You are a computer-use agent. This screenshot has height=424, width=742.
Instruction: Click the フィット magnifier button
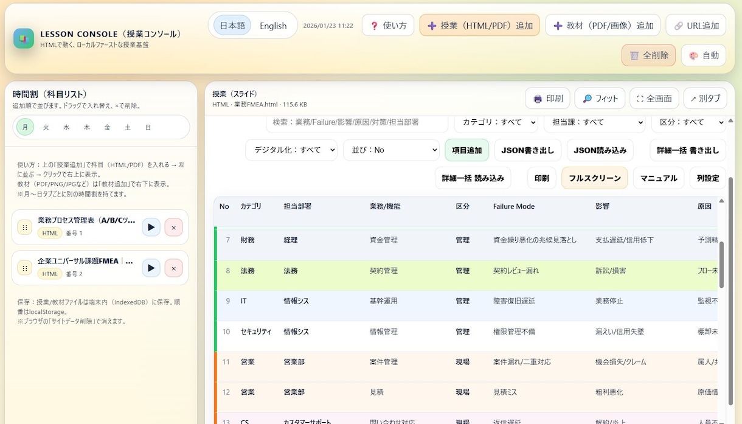click(x=600, y=99)
